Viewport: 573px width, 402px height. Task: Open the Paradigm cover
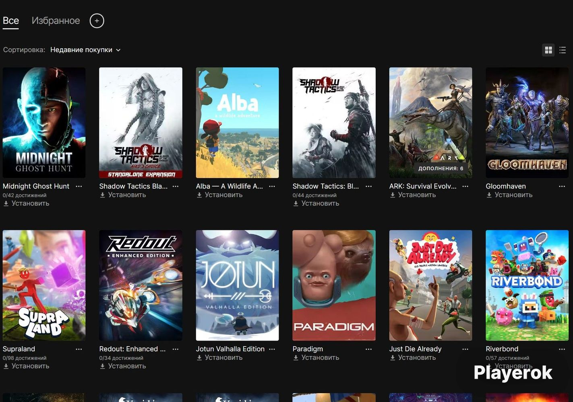click(x=334, y=285)
